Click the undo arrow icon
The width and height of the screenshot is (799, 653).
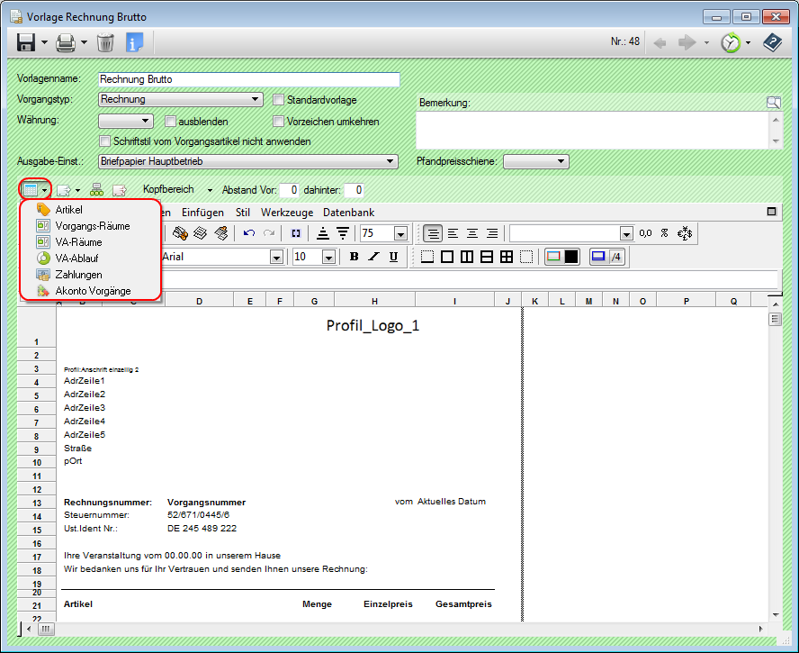tap(249, 233)
